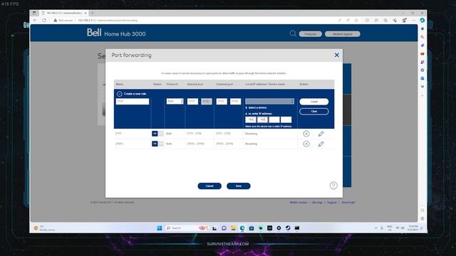
Task: Click the fourth IP address octet field
Action: point(286,119)
